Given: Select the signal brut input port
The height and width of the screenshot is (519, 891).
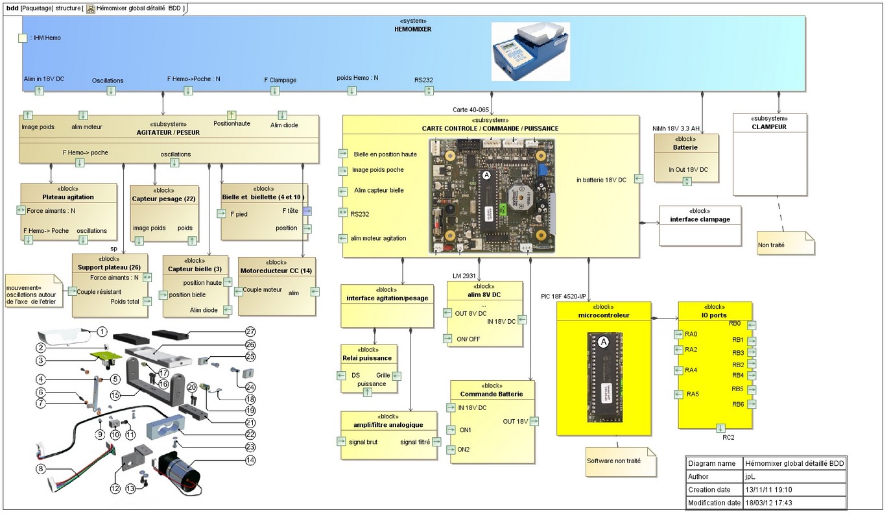Looking at the screenshot, I should coord(341,442).
